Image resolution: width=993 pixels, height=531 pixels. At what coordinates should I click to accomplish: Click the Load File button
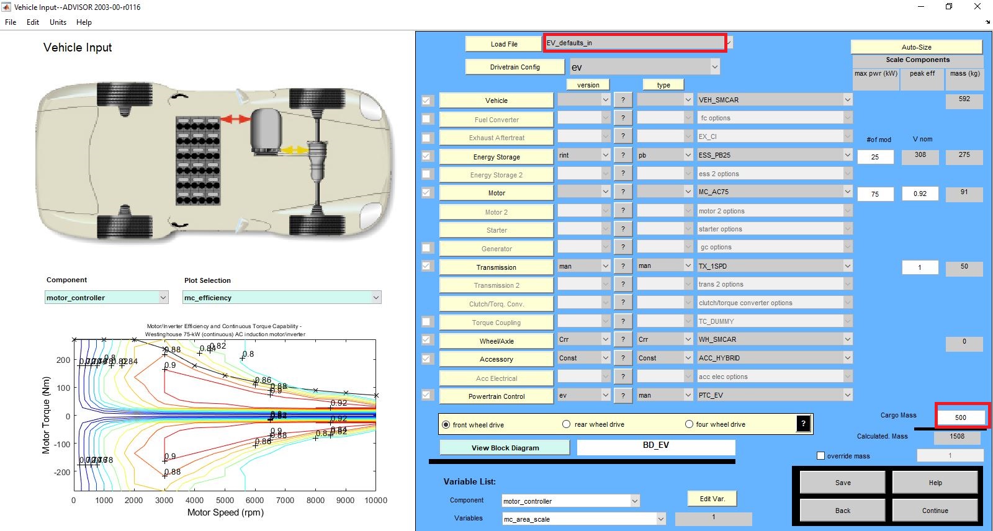pos(504,44)
